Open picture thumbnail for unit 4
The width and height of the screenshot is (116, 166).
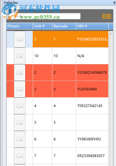click(20, 106)
